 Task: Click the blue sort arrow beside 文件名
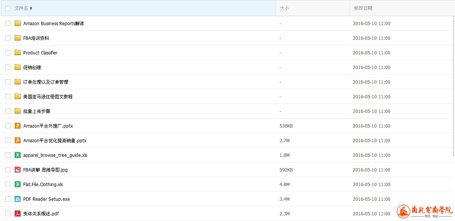point(31,8)
